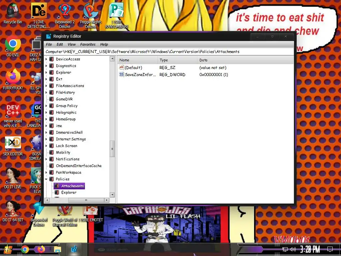Click the 0x00000001 (1) data value
Screen dimensions: 341x256
[213, 75]
